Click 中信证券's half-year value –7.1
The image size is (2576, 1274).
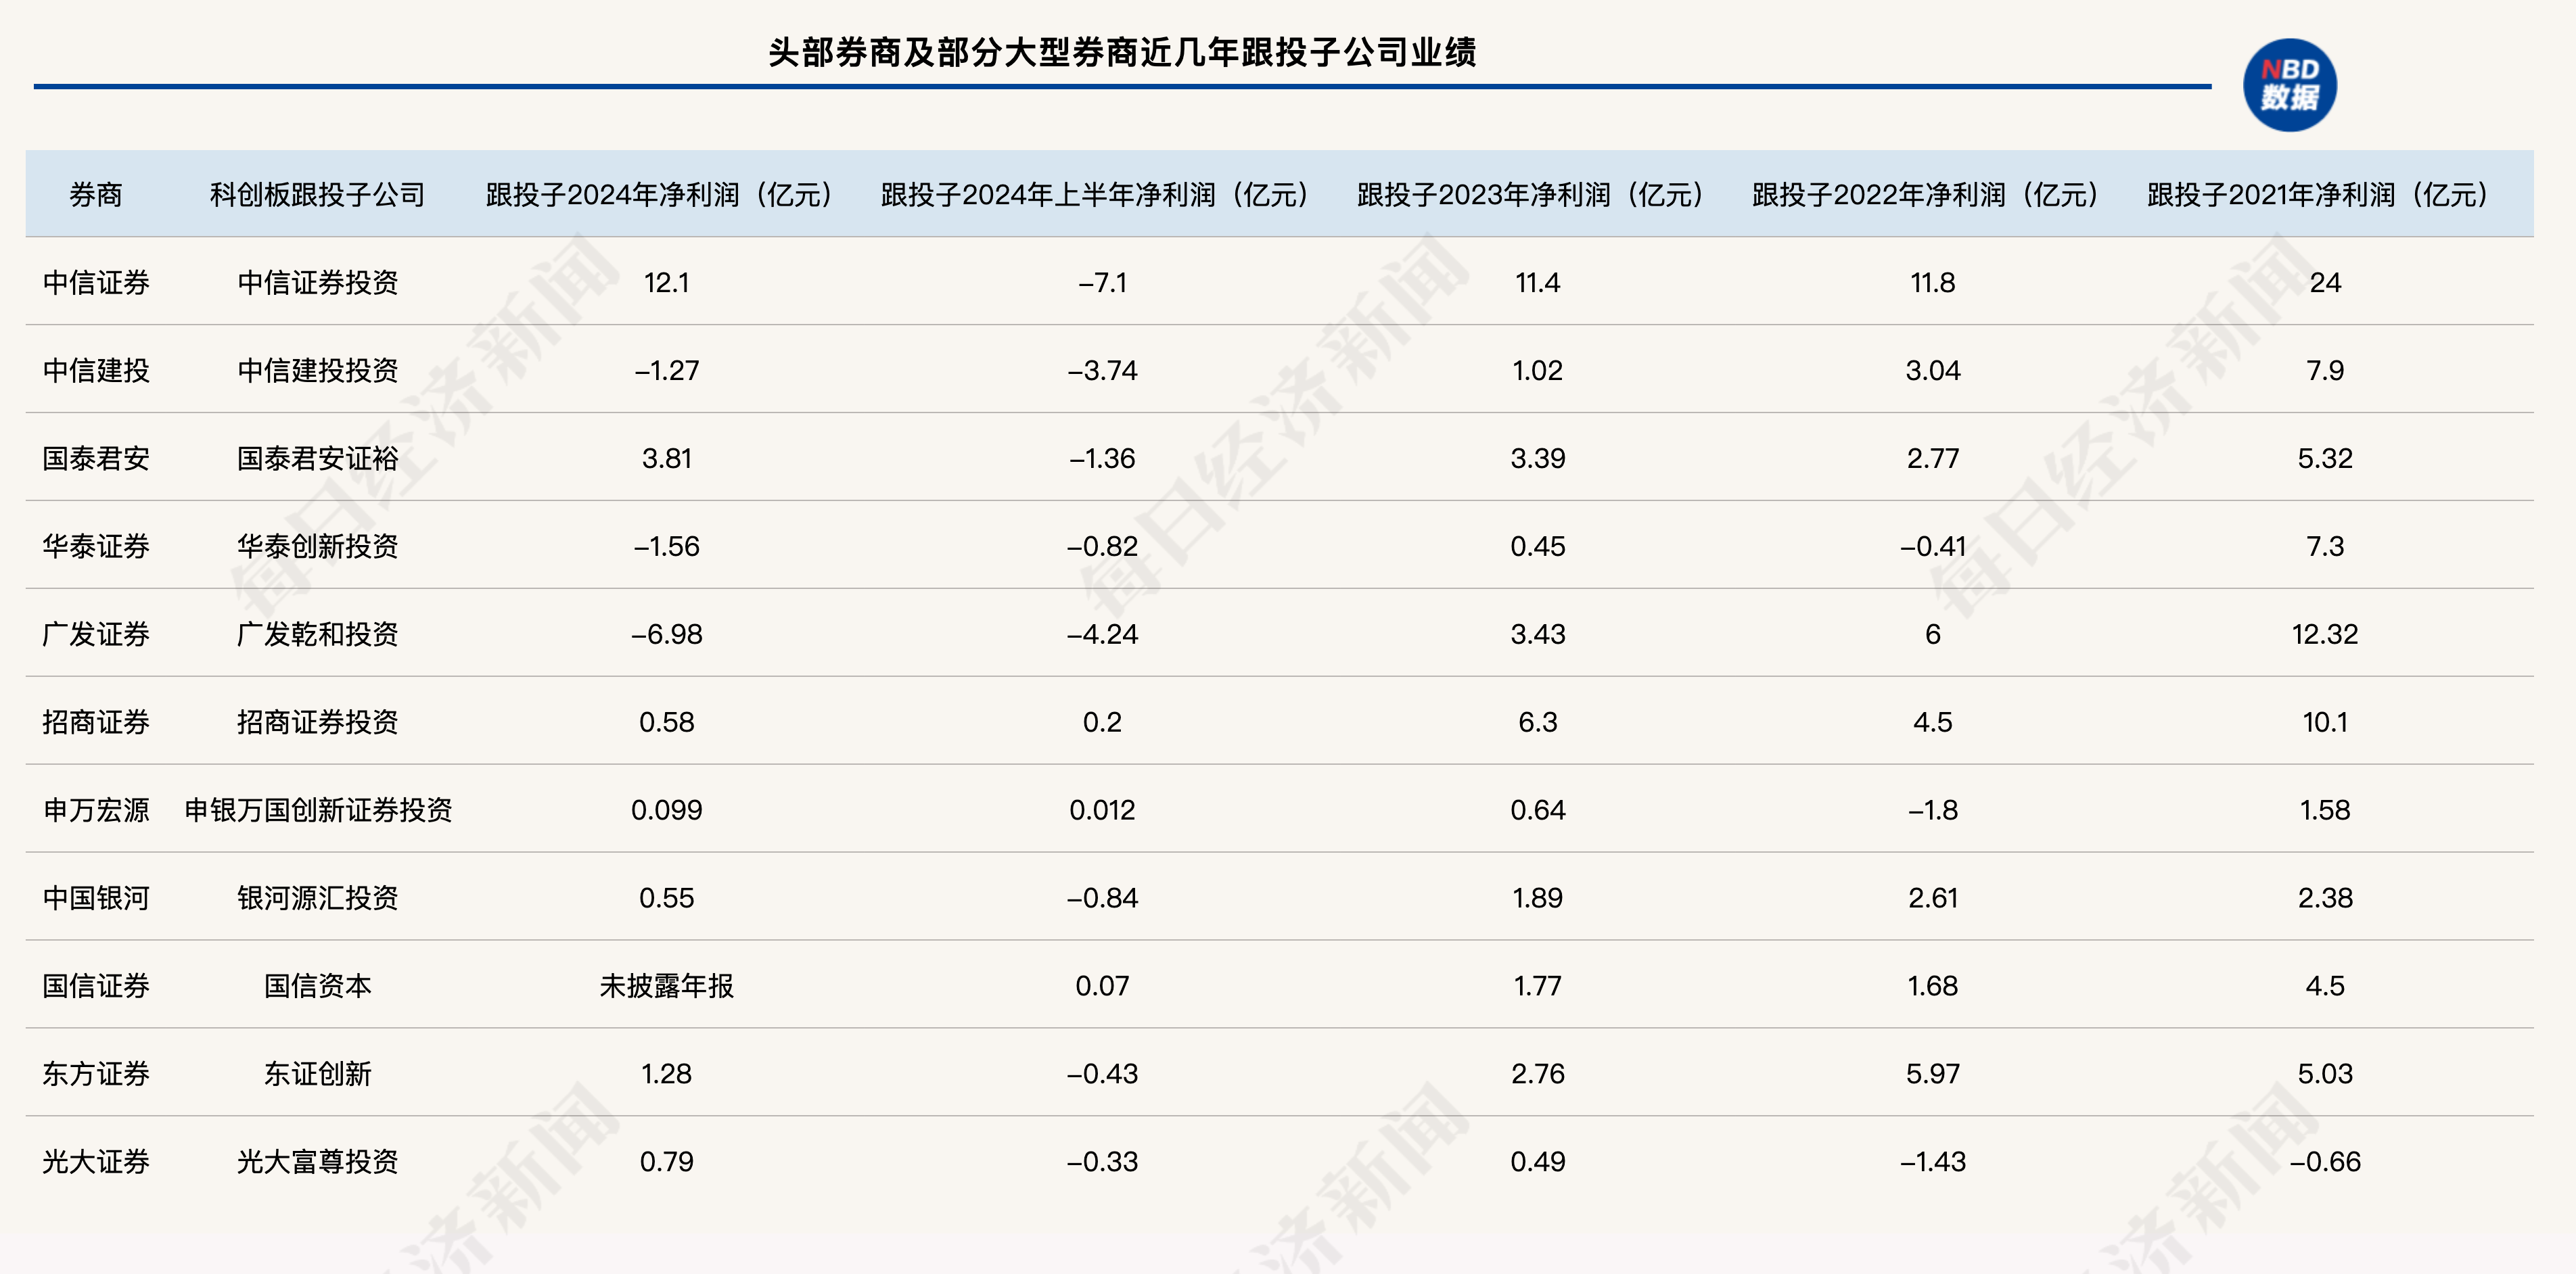(x=1102, y=282)
